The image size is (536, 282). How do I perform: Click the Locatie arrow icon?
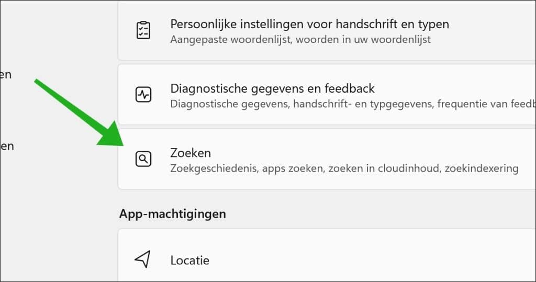[142, 260]
